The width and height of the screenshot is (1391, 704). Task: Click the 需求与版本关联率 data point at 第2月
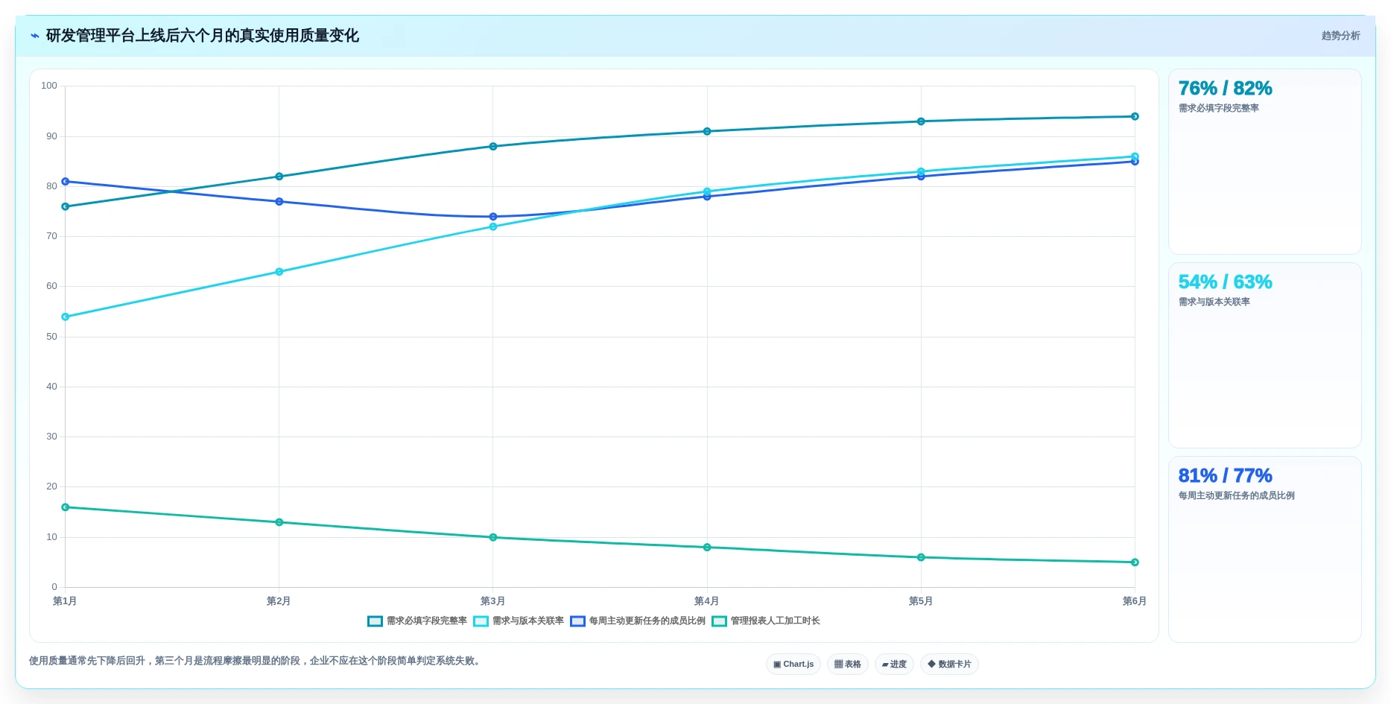click(279, 272)
